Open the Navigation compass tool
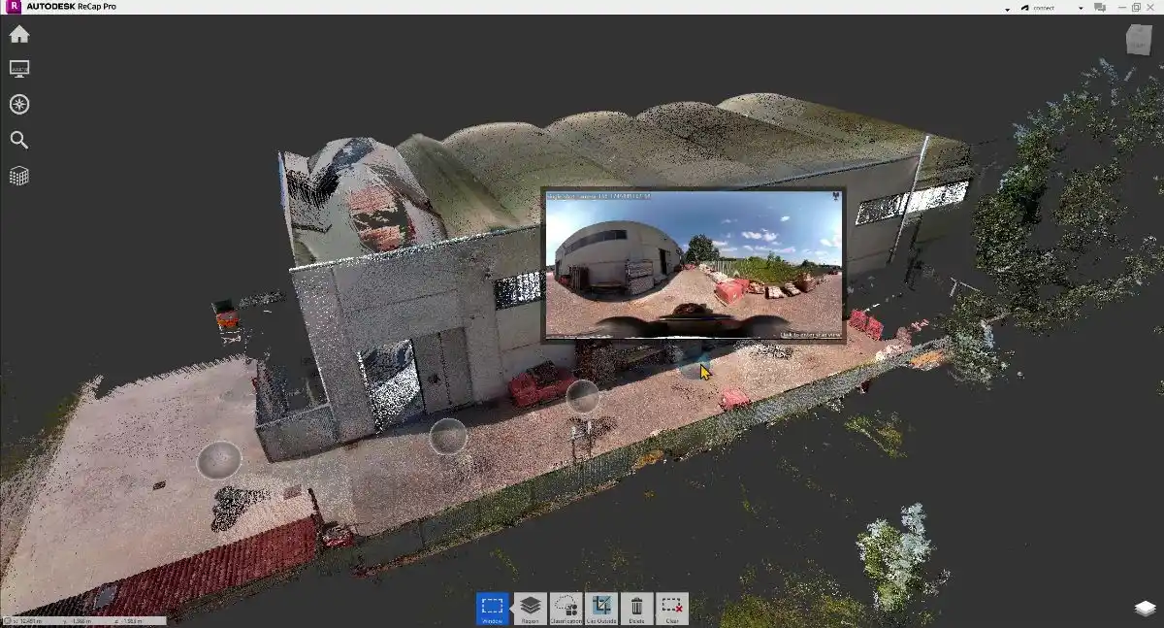Viewport: 1164px width, 628px height. [x=19, y=105]
